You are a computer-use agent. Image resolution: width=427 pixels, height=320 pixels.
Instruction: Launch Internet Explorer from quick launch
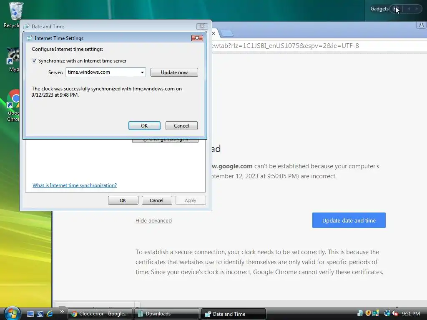pyautogui.click(x=50, y=314)
